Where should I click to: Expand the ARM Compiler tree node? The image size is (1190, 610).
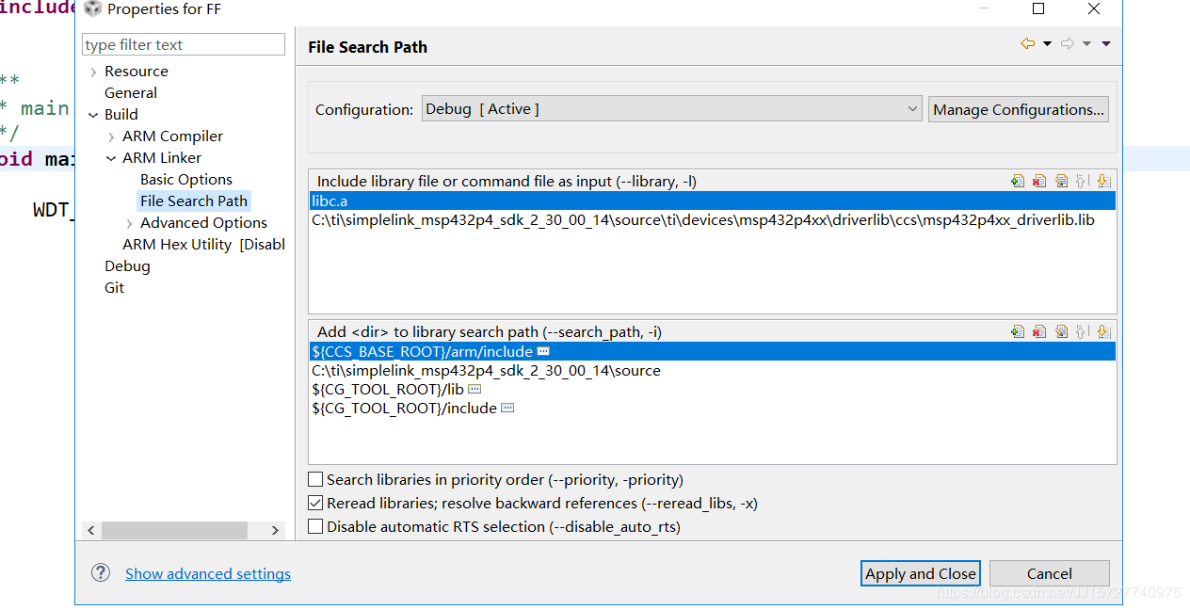click(111, 136)
